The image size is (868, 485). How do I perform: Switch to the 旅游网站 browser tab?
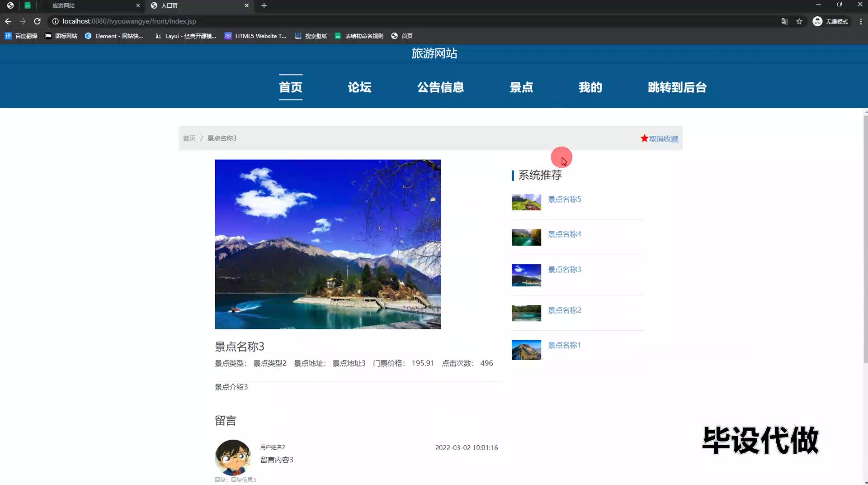click(90, 5)
